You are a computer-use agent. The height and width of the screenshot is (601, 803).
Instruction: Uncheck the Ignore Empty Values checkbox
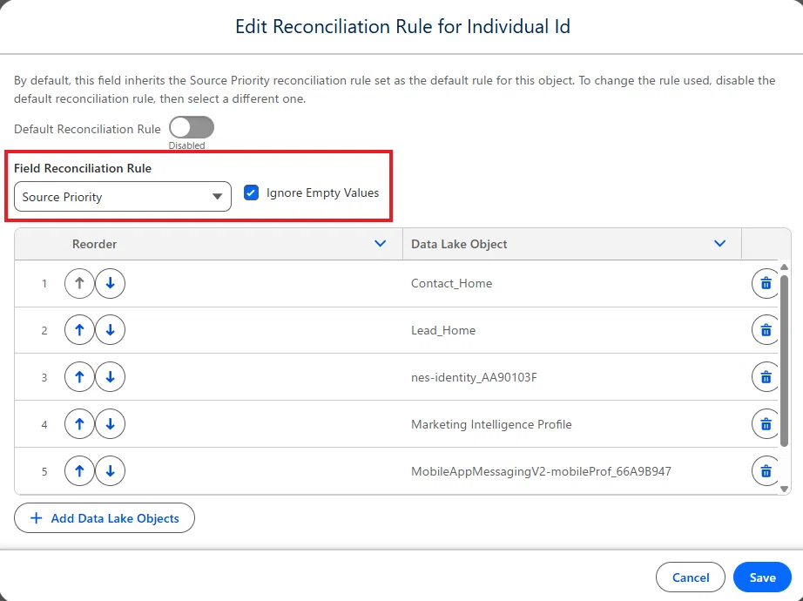(251, 192)
